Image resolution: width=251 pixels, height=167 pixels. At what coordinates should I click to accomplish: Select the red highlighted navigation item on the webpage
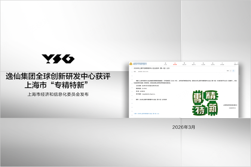click(175, 64)
